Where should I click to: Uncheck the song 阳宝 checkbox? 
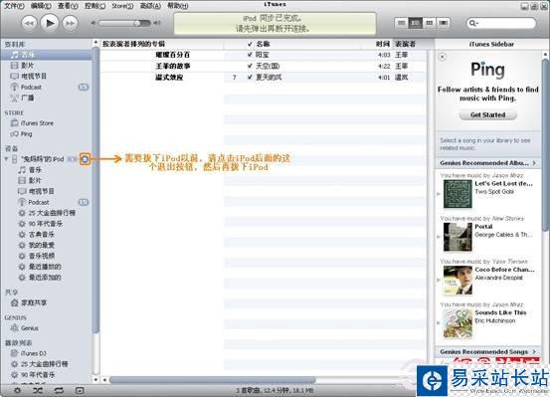(250, 55)
